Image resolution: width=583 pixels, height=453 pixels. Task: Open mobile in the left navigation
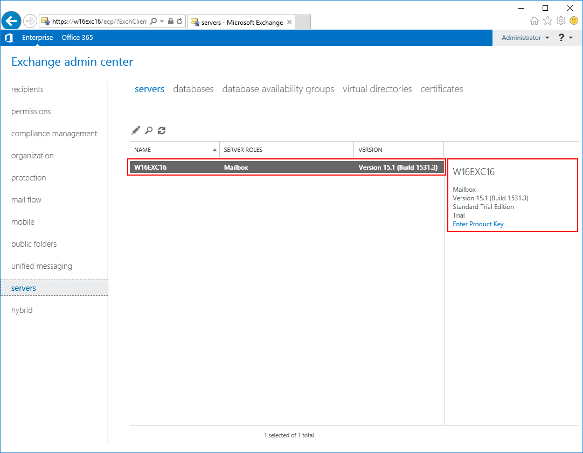pos(23,222)
